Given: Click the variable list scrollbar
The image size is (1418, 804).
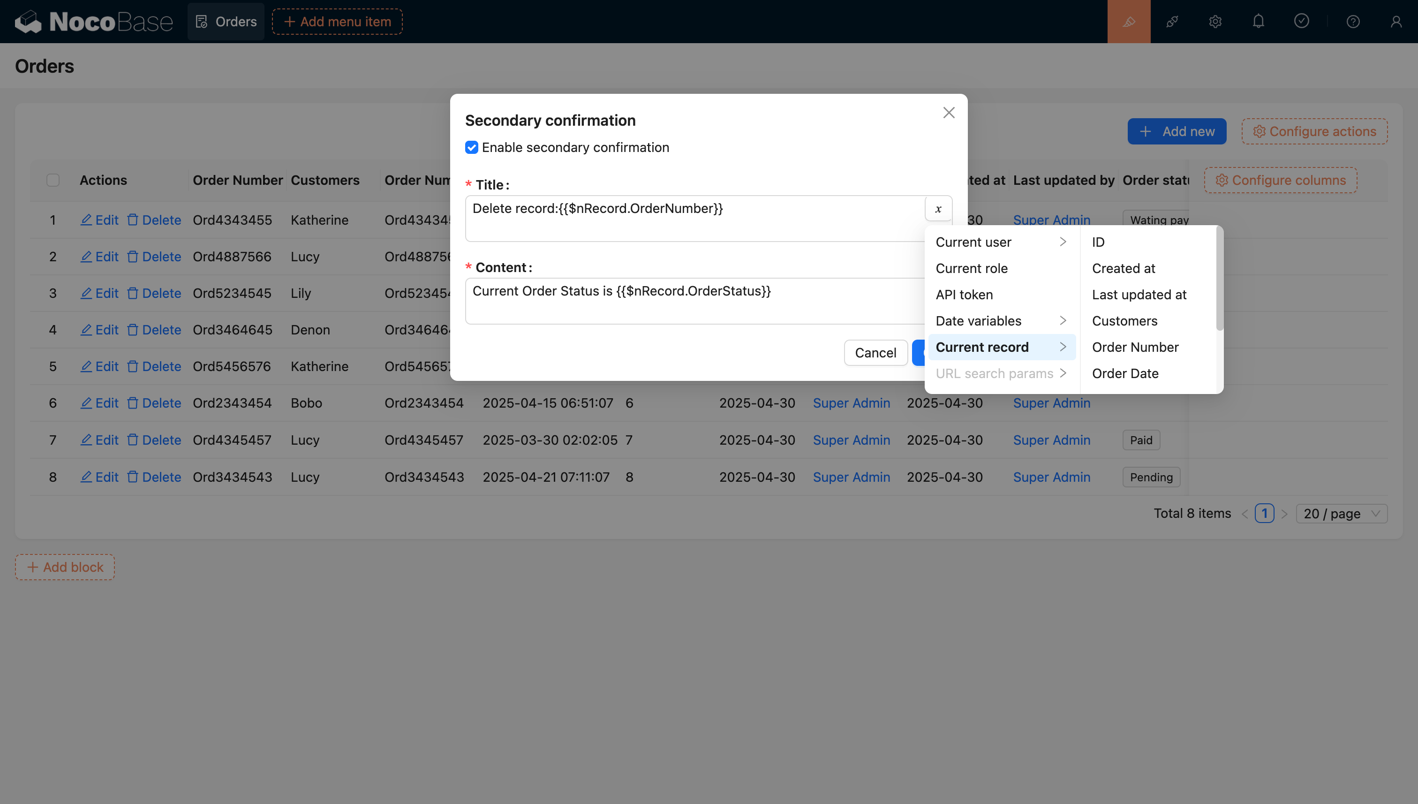Looking at the screenshot, I should point(1219,279).
